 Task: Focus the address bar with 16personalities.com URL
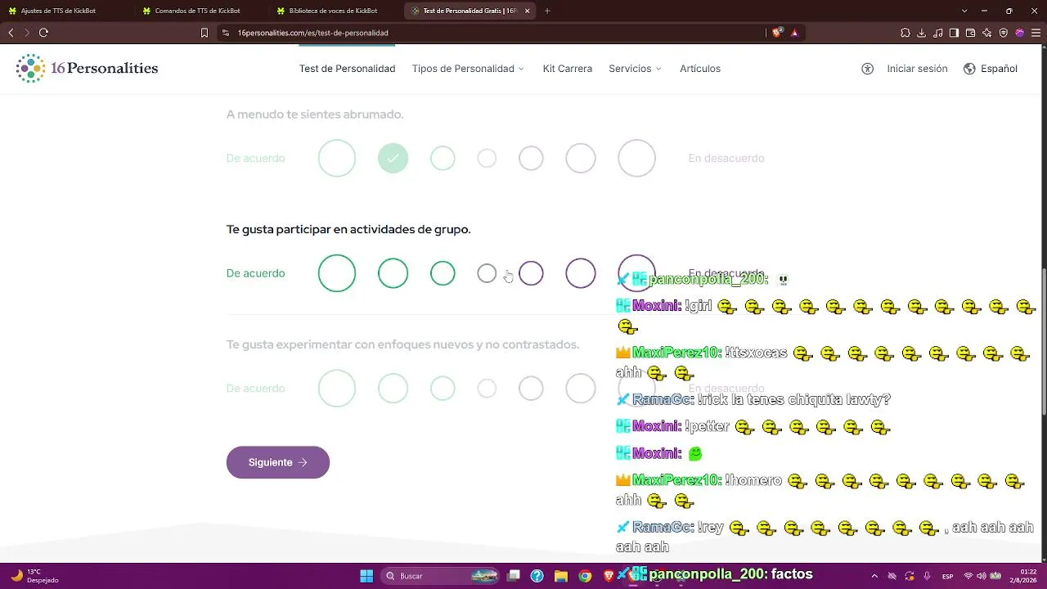pyautogui.click(x=491, y=33)
